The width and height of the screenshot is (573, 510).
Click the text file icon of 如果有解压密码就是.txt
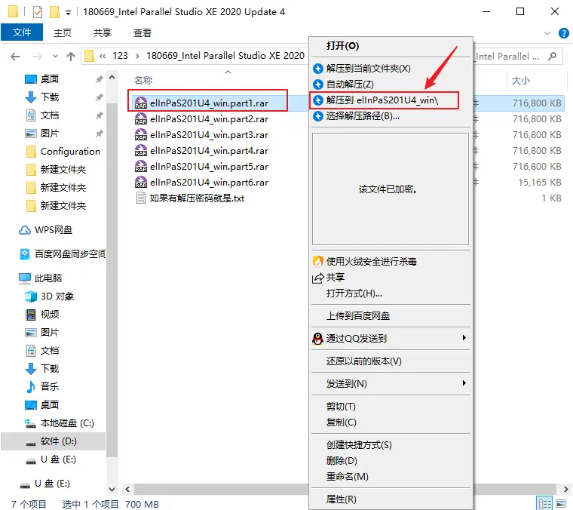[x=141, y=198]
